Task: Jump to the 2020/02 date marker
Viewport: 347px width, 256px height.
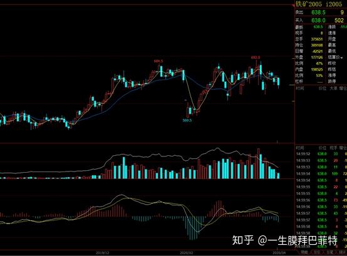Action: tap(187, 252)
